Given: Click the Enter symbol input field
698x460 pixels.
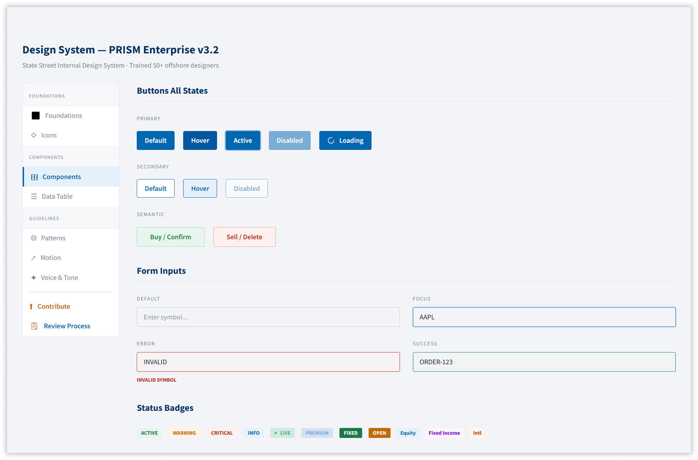Looking at the screenshot, I should [x=268, y=317].
